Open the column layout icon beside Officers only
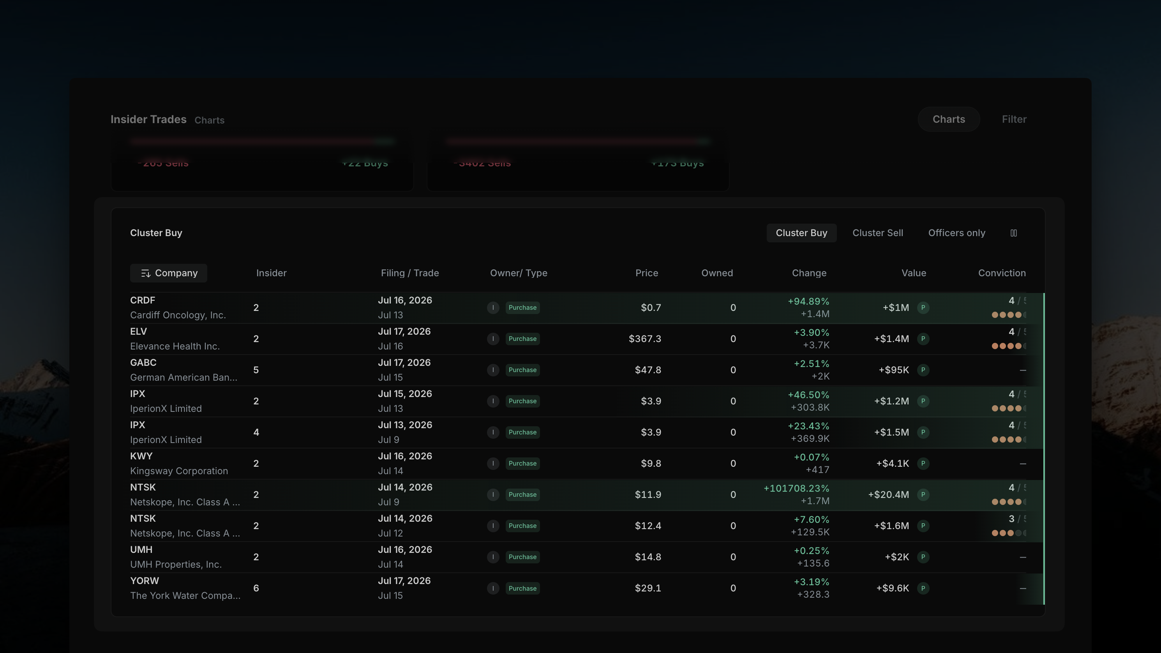 (1013, 233)
